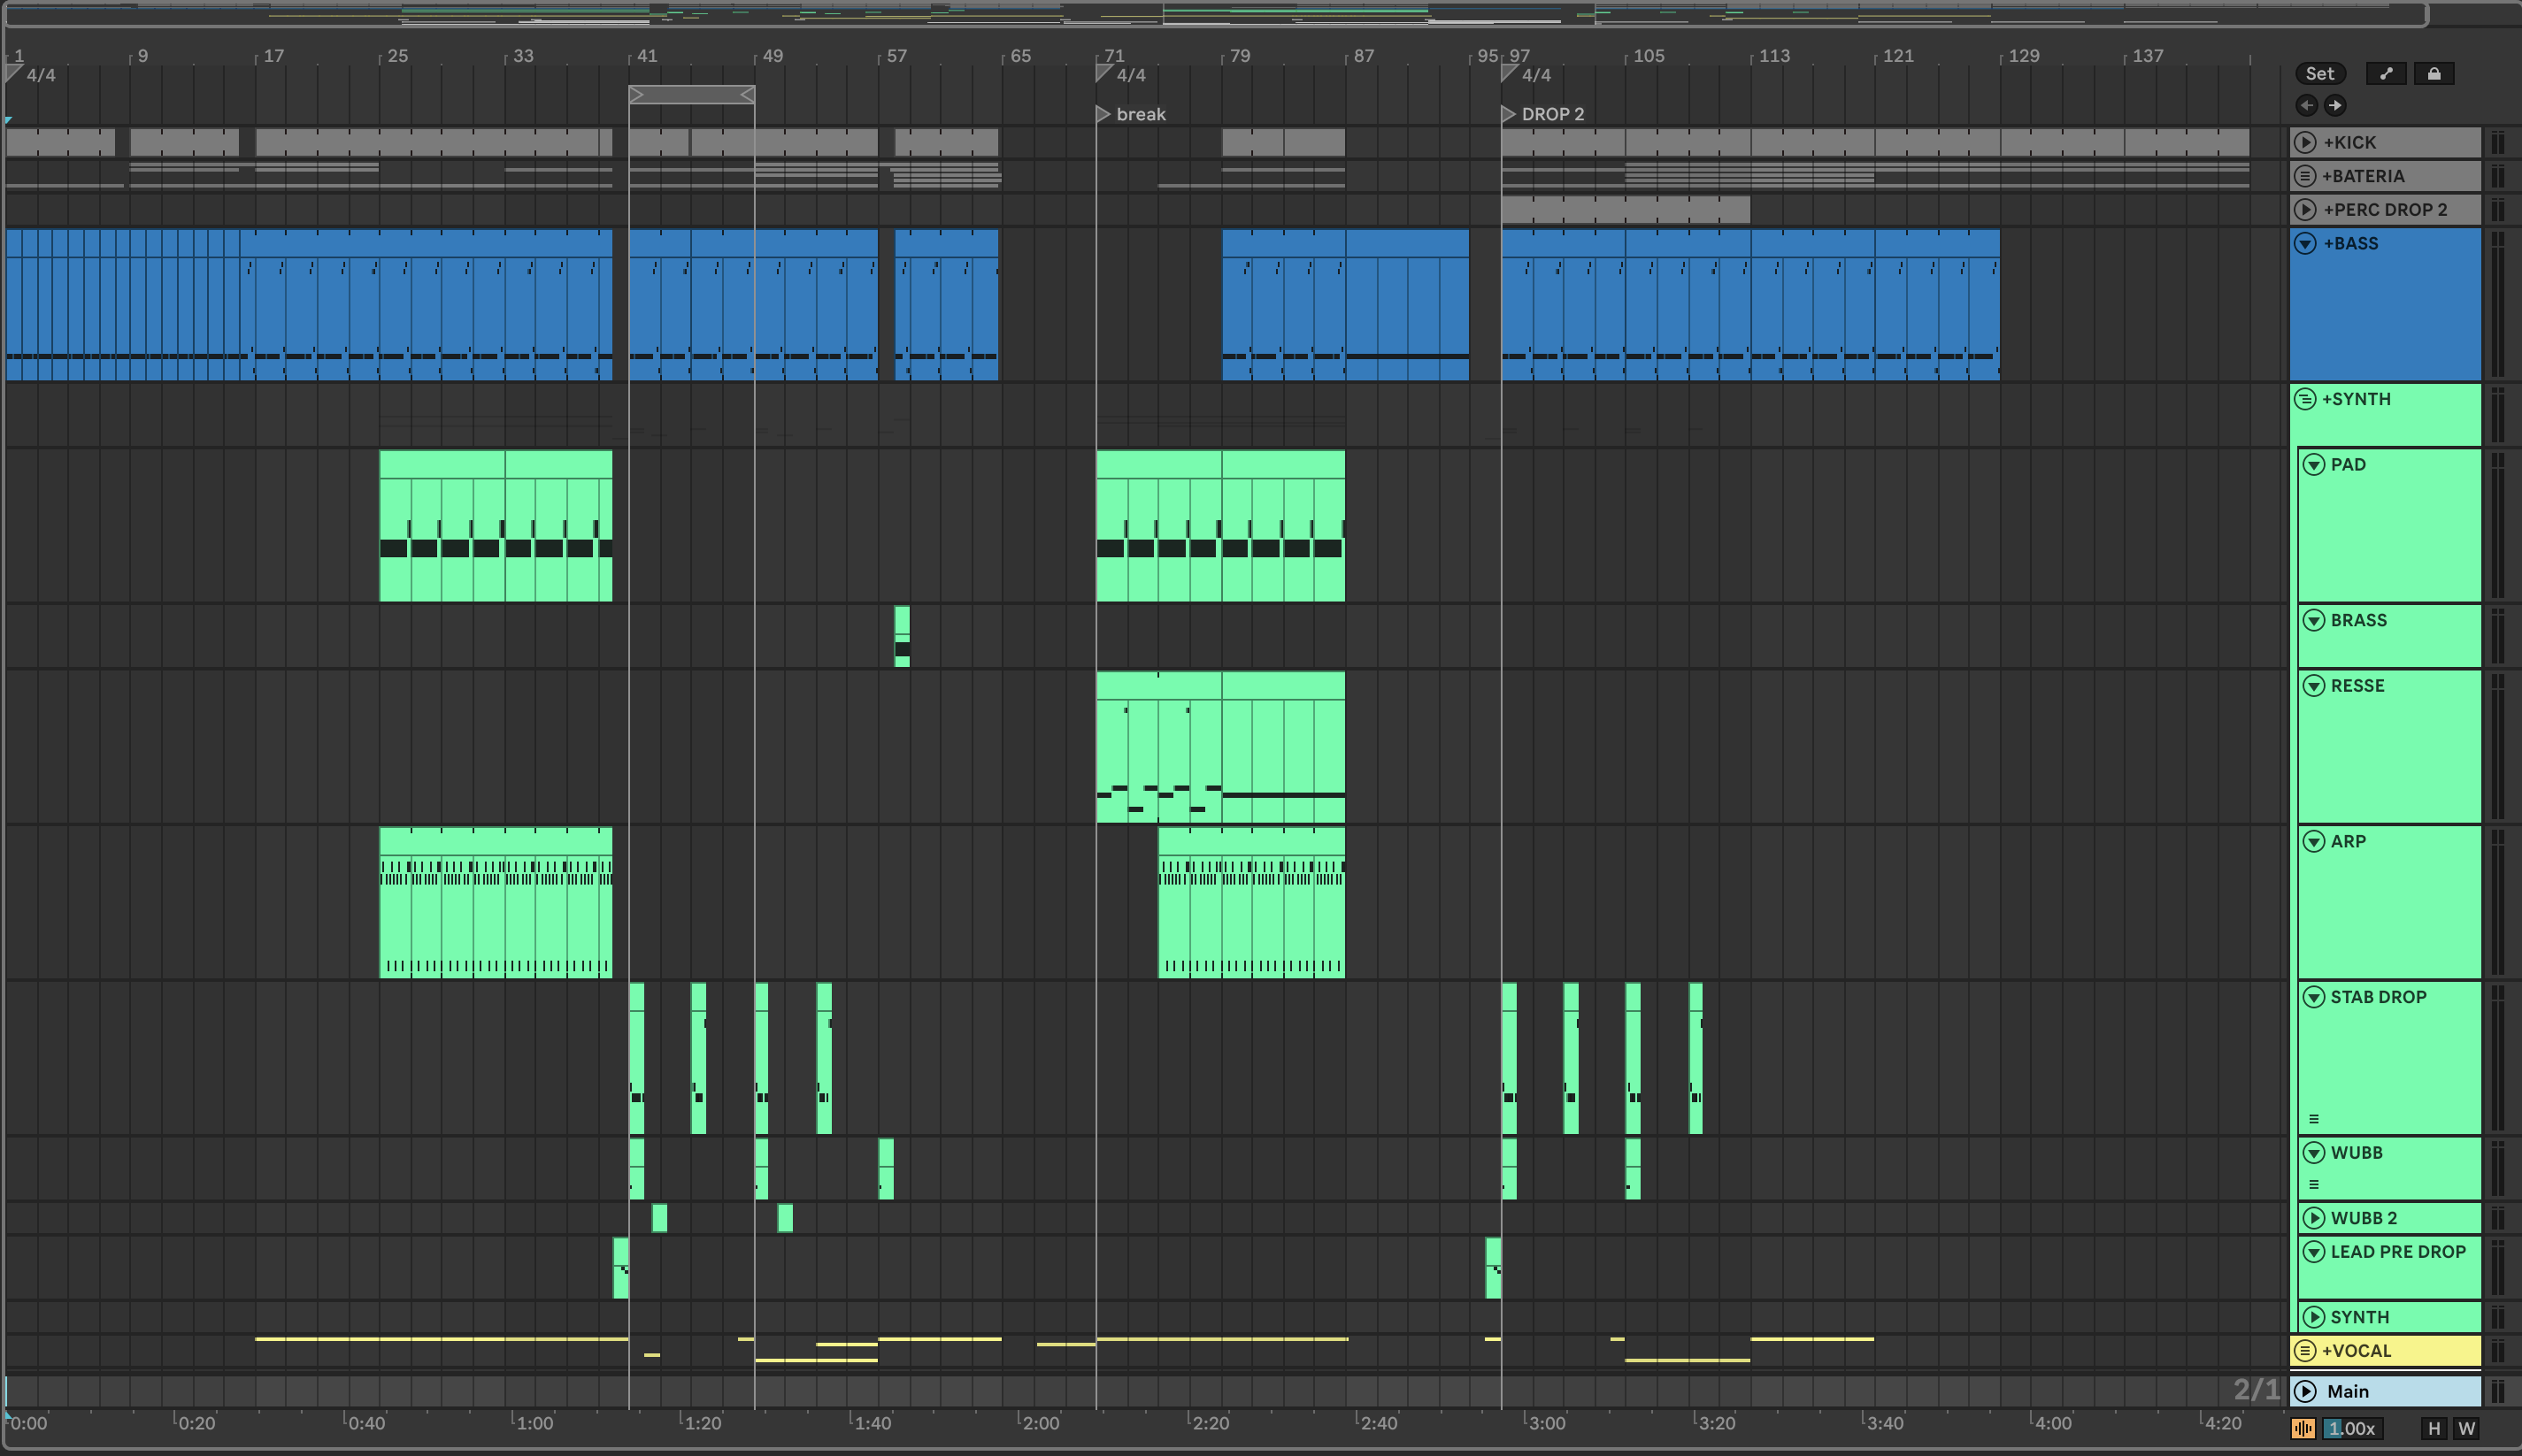Click the 'DROP 2' locator marker
The image size is (2522, 1456).
pyautogui.click(x=1543, y=114)
